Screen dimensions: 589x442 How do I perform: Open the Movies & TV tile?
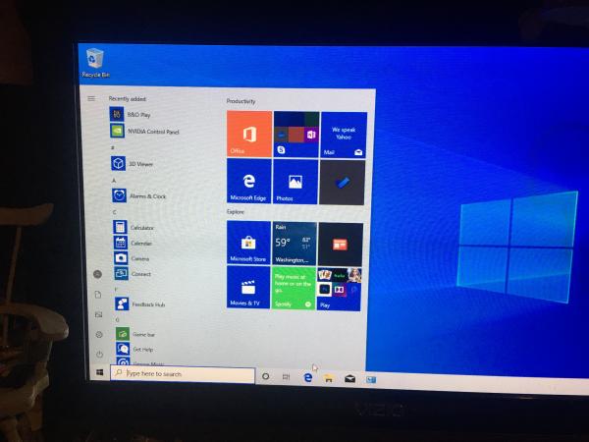pyautogui.click(x=248, y=287)
